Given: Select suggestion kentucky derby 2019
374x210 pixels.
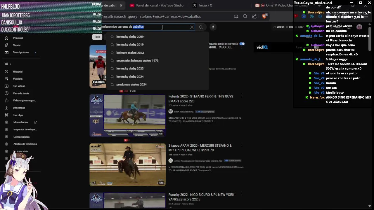Looking at the screenshot, I should (x=158, y=45).
